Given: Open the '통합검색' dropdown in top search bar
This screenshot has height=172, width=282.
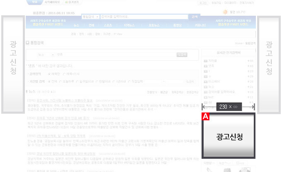Looking at the screenshot, I should click(91, 17).
